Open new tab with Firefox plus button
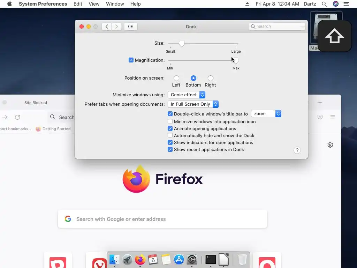 click(320, 103)
